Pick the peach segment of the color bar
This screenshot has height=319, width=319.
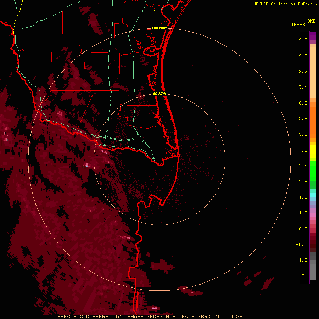pos(313,73)
